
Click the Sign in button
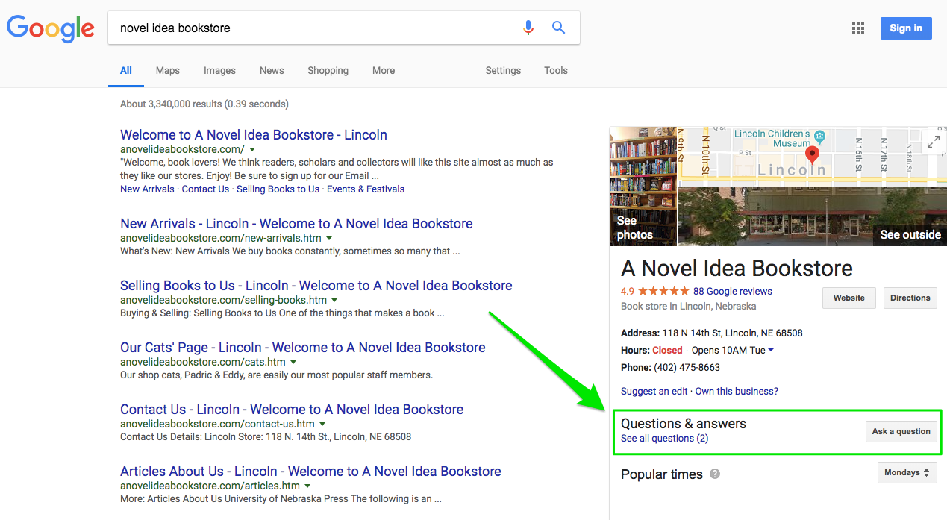click(906, 28)
